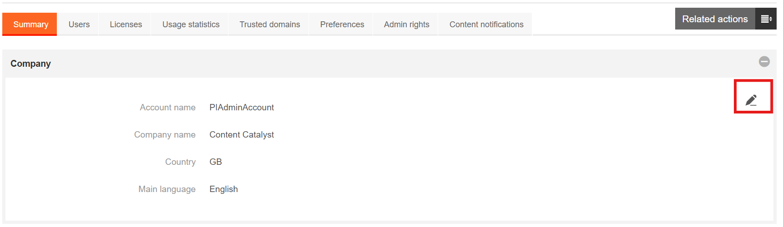
Task: Click the Country field label
Action: 180,162
